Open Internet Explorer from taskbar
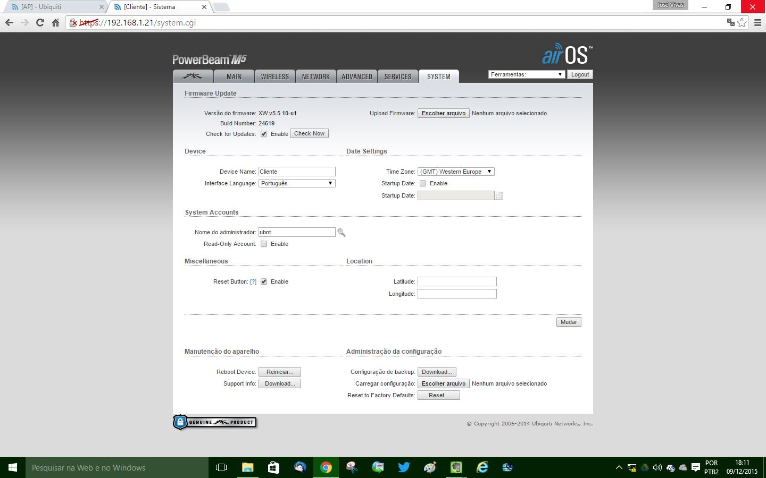 pyautogui.click(x=482, y=467)
